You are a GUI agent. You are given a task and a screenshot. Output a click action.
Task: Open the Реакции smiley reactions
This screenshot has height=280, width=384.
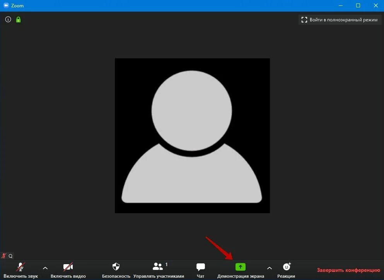point(286,270)
